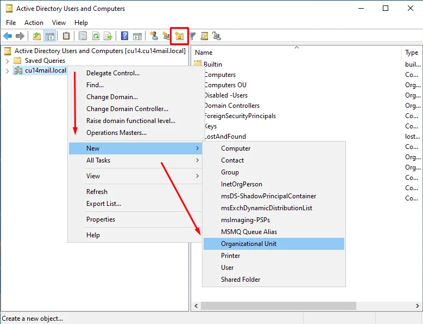The height and width of the screenshot is (324, 423).
Task: Select Contact in the New submenu
Action: pos(274,160)
